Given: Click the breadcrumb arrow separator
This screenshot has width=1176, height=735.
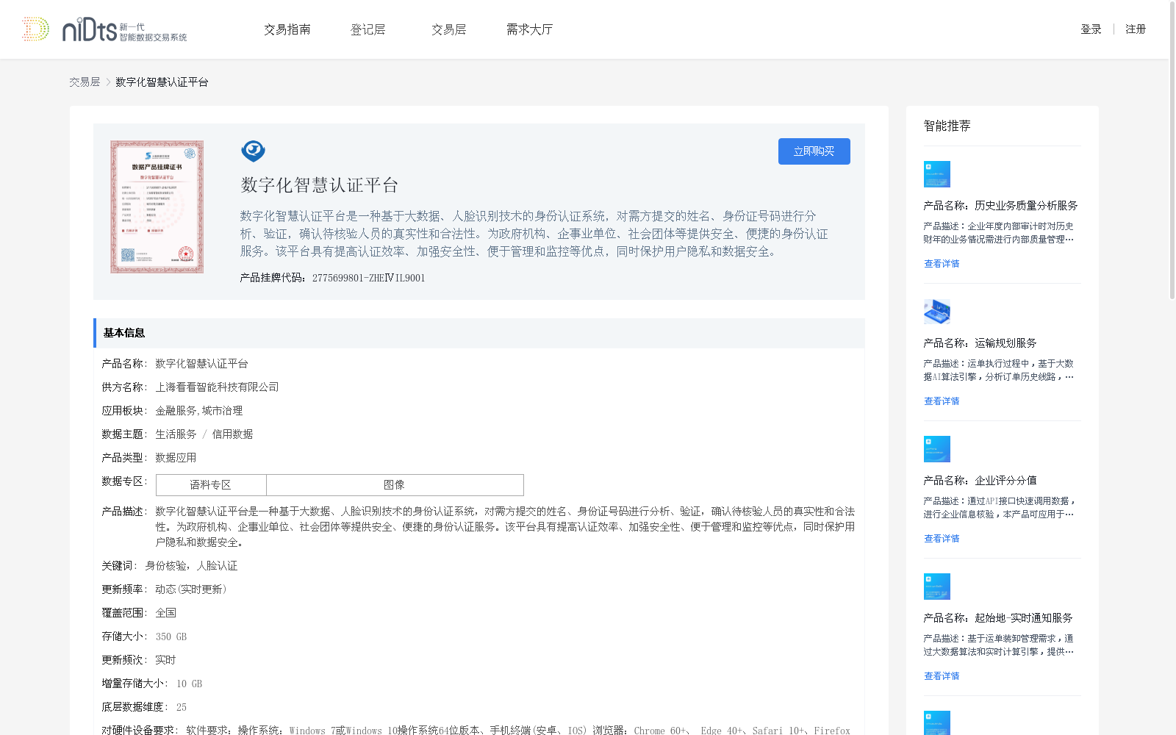Looking at the screenshot, I should (108, 82).
